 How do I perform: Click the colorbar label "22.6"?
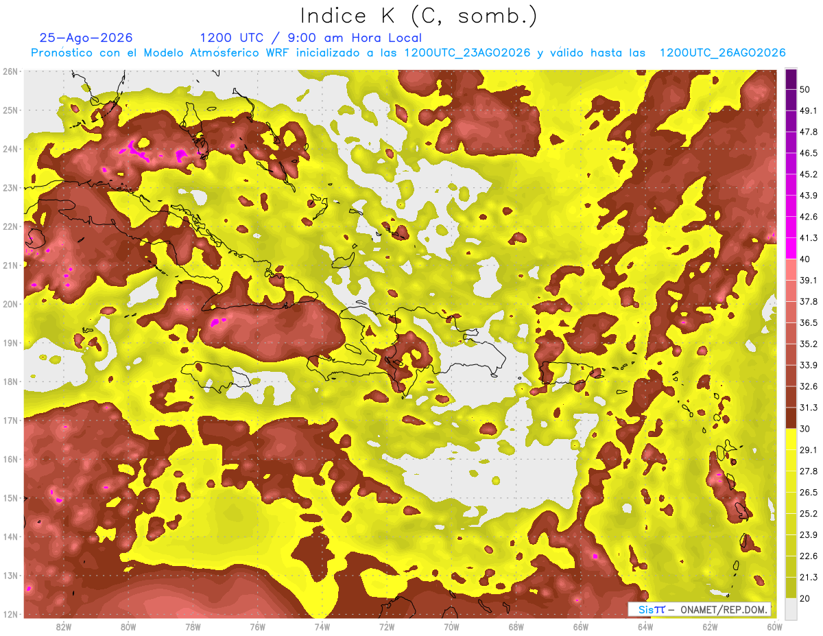coord(809,556)
